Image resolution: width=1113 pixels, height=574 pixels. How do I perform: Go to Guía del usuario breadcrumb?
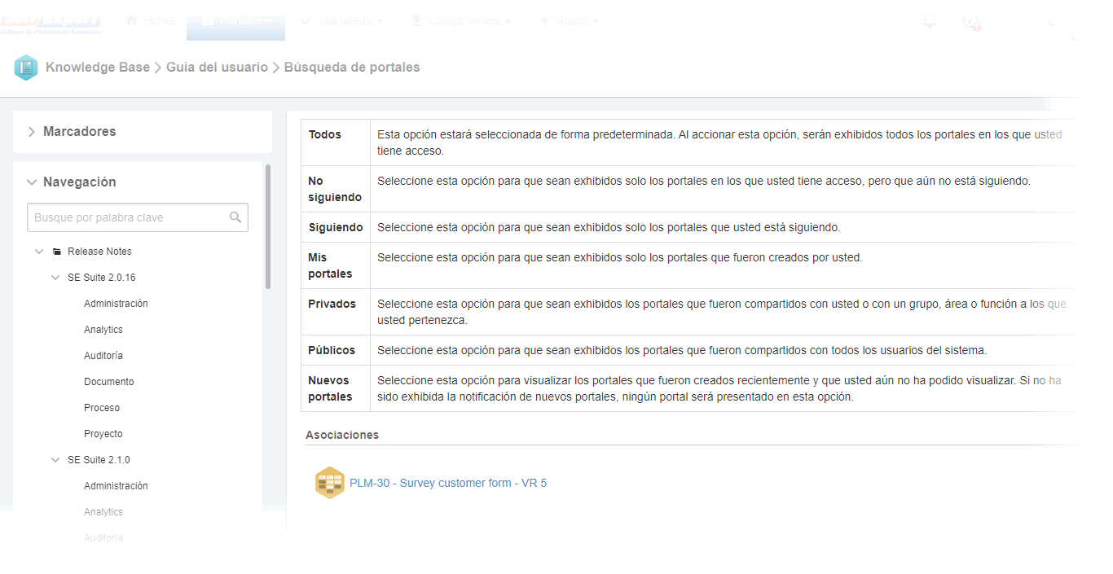tap(217, 68)
